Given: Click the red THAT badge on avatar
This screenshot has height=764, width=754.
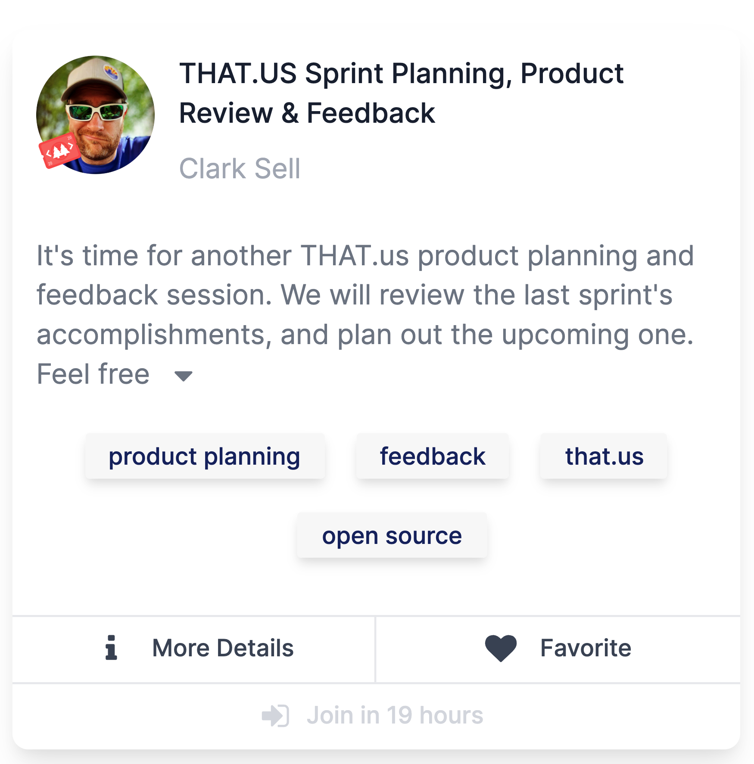Looking at the screenshot, I should 59,151.
